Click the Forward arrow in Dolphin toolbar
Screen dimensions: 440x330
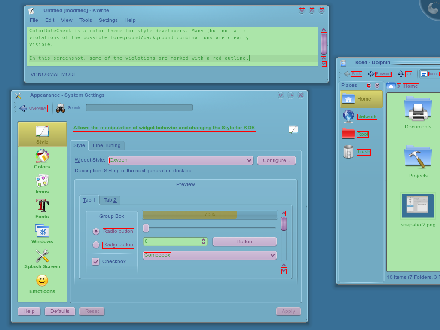pyautogui.click(x=371, y=74)
